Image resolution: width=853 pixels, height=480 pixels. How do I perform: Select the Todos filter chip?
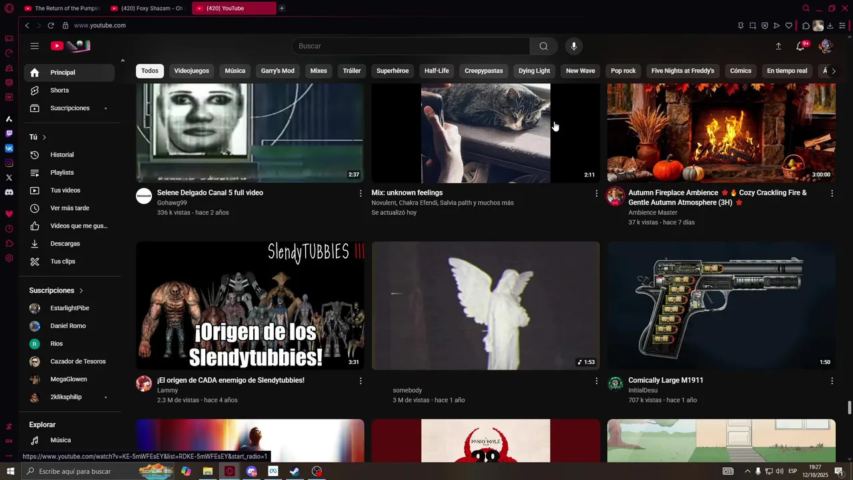(x=150, y=71)
